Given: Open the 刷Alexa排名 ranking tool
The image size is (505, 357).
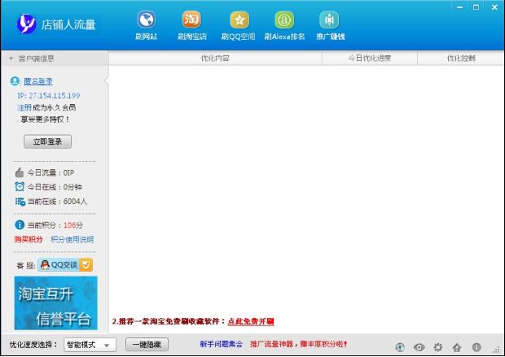Looking at the screenshot, I should click(x=284, y=24).
